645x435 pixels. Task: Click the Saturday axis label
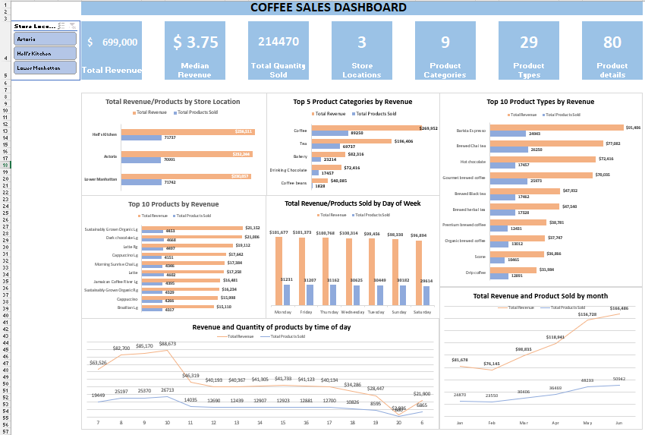tap(422, 312)
